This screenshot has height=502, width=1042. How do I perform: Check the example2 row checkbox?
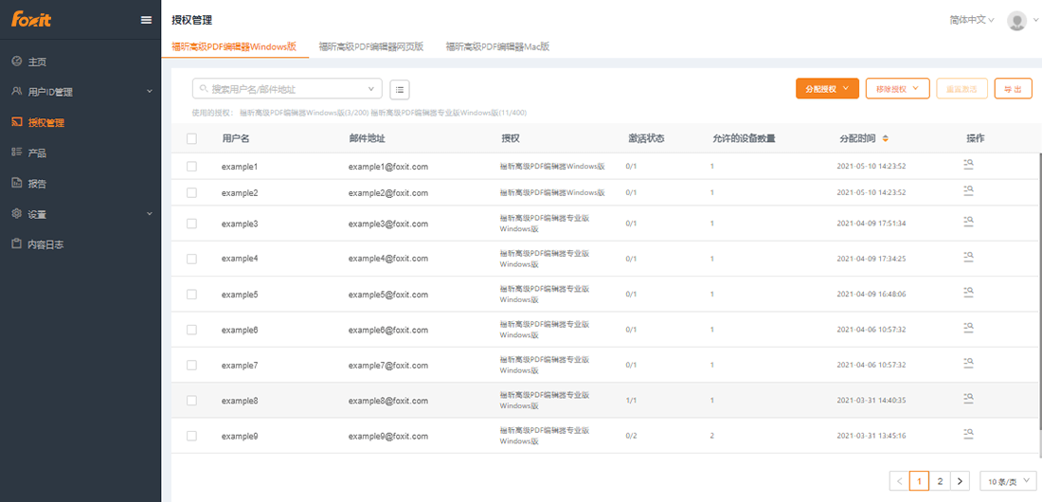tap(191, 192)
